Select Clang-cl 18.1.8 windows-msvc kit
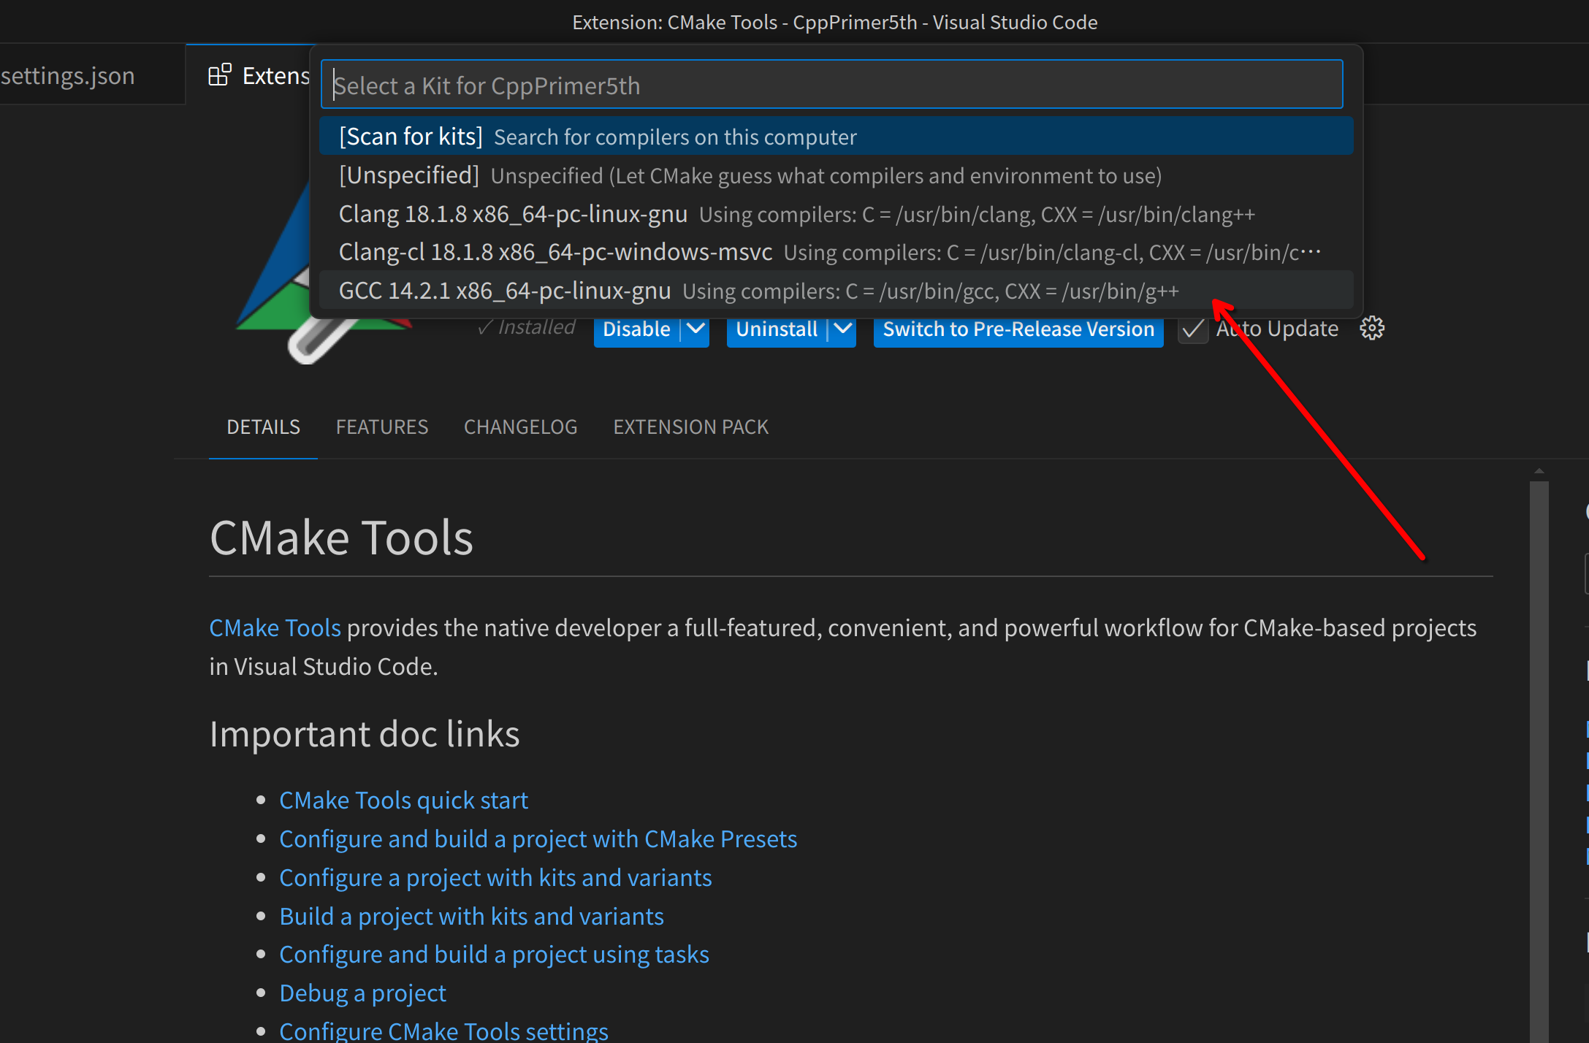This screenshot has width=1589, height=1043. [x=836, y=252]
